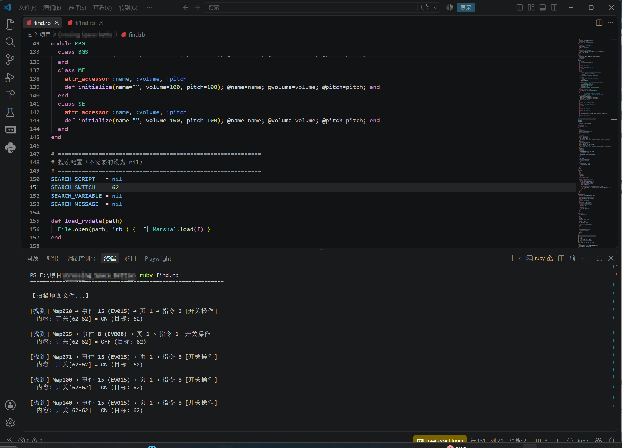Go back with the left arrow
622x448 pixels.
coord(186,7)
